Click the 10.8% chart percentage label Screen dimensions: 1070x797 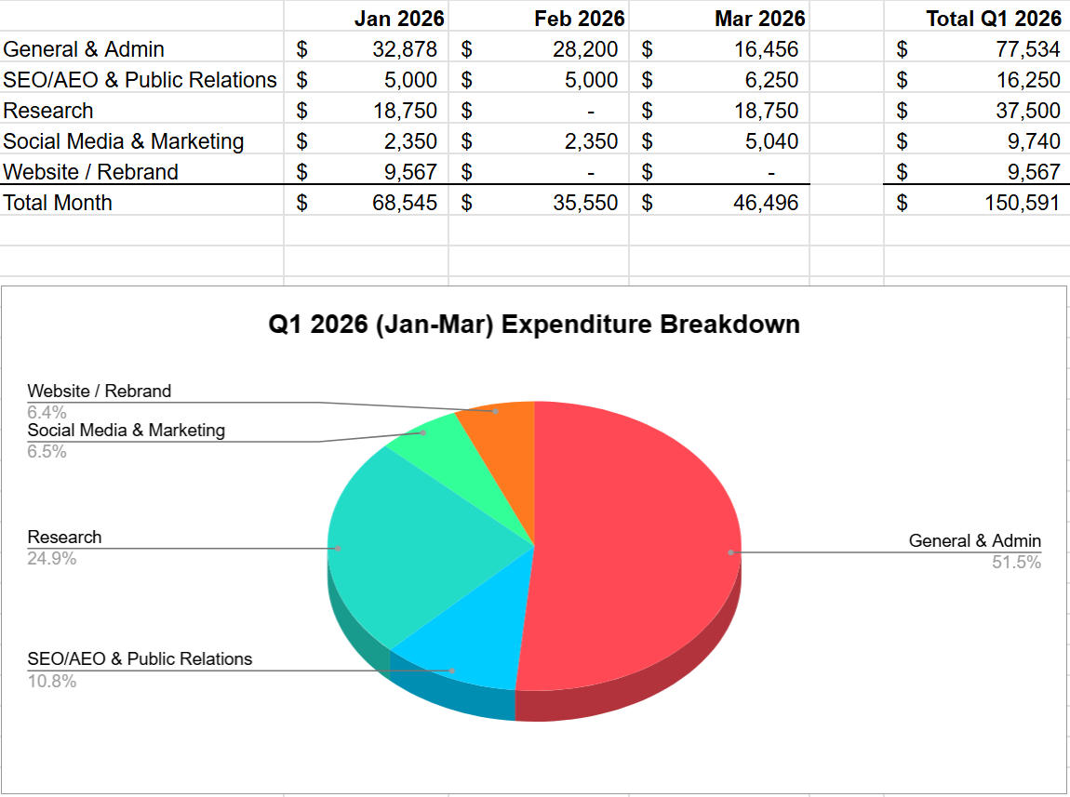[52, 681]
